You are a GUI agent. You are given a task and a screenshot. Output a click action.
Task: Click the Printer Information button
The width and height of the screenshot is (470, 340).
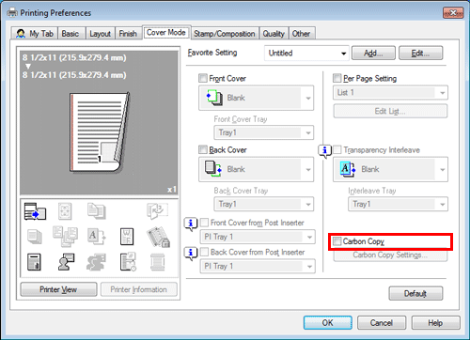click(139, 289)
